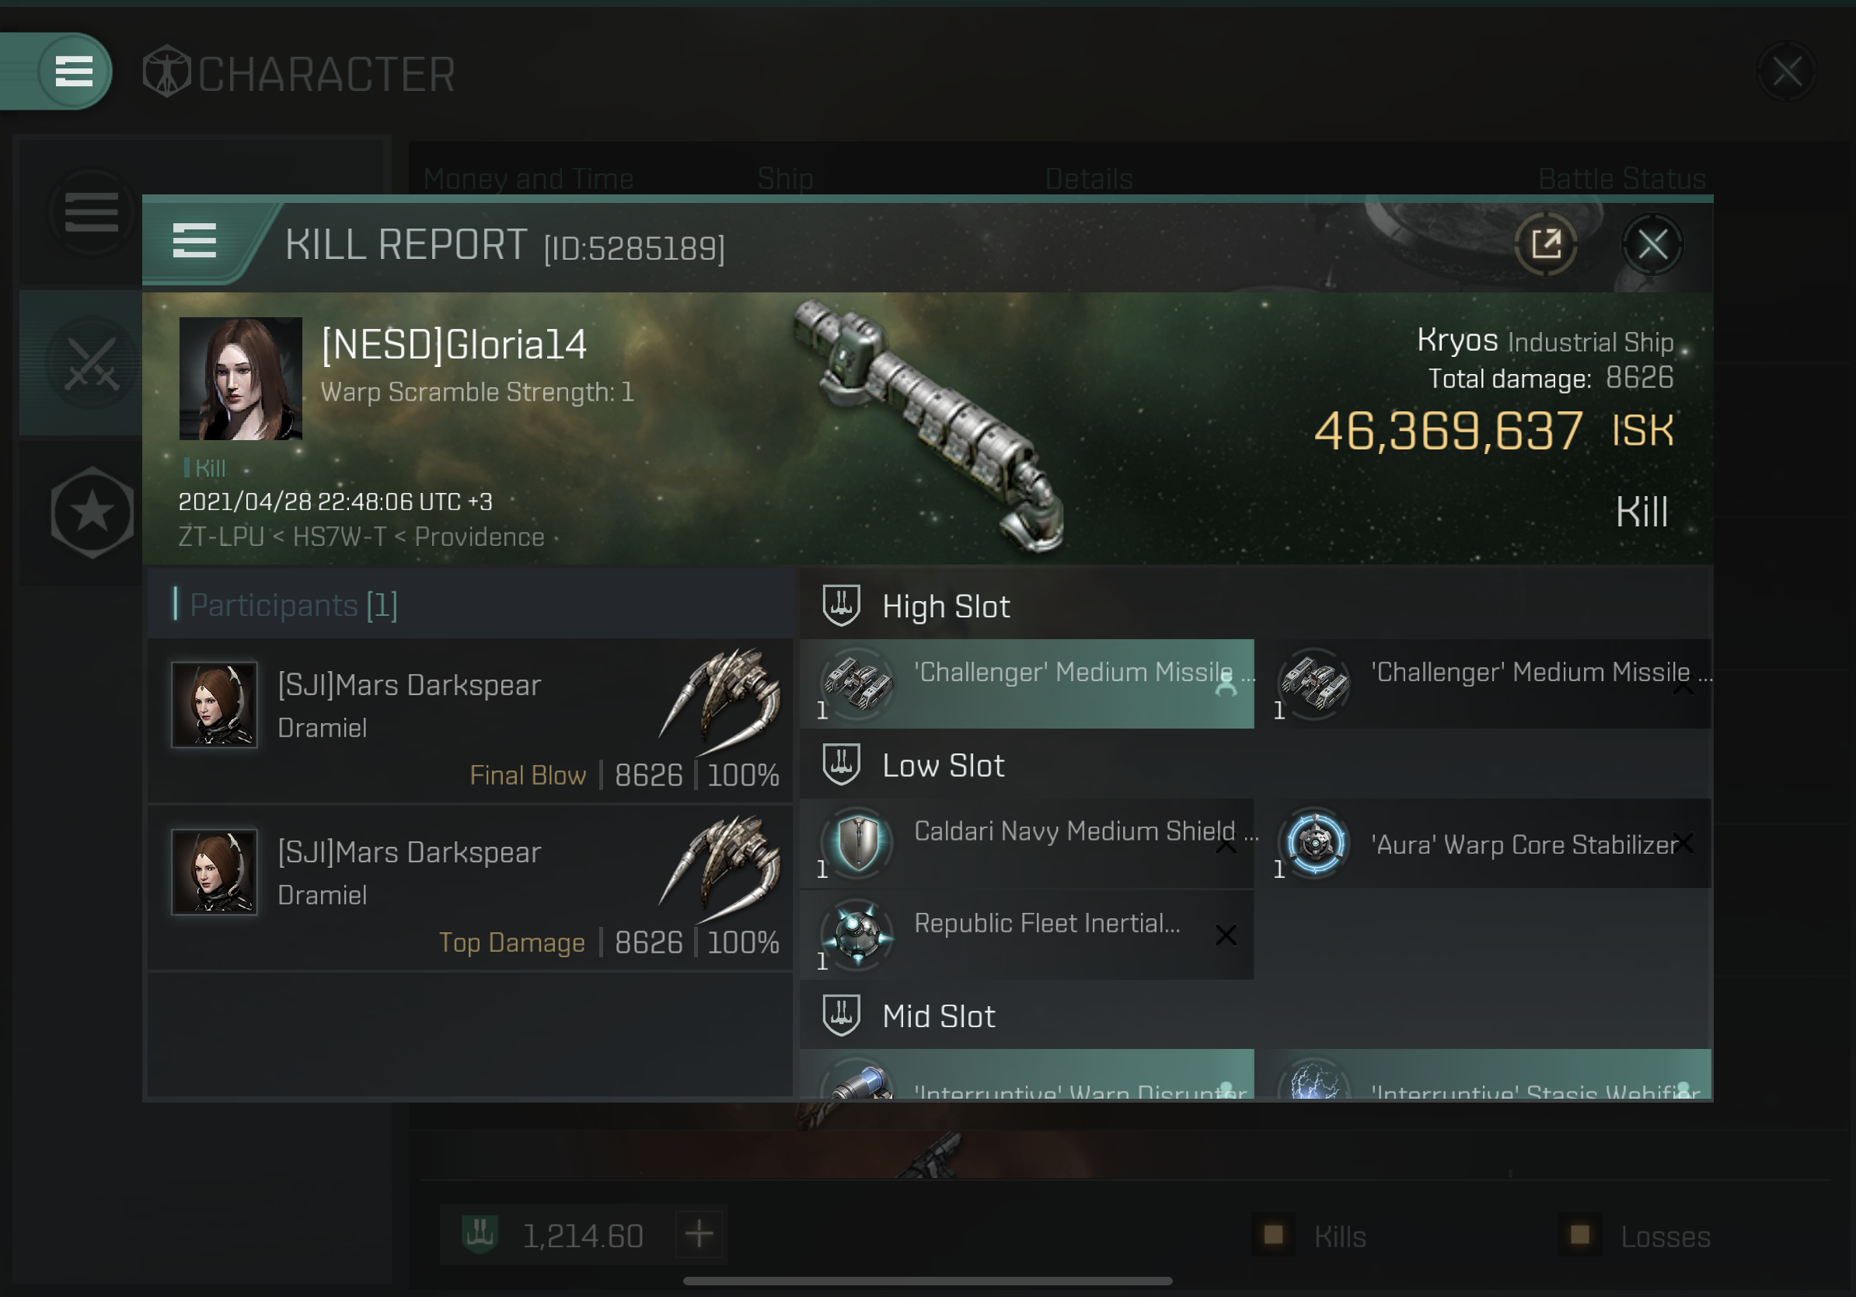
Task: Click the Mid Slot shield crest icon
Action: pos(842,1015)
